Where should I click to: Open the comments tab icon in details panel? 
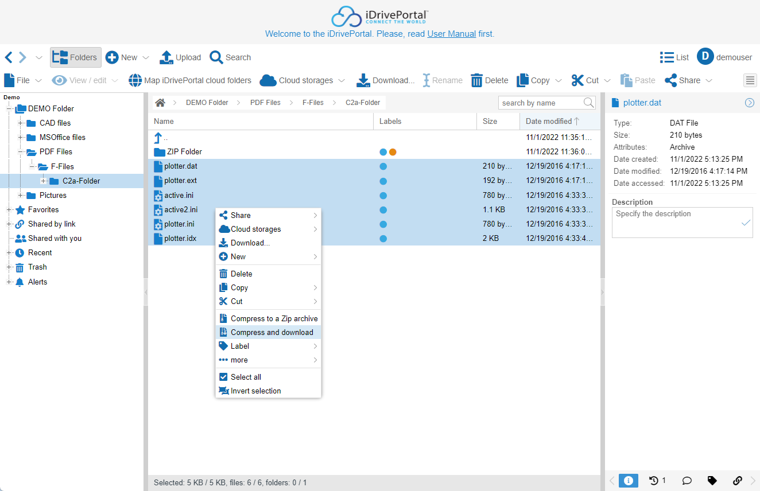tap(687, 481)
